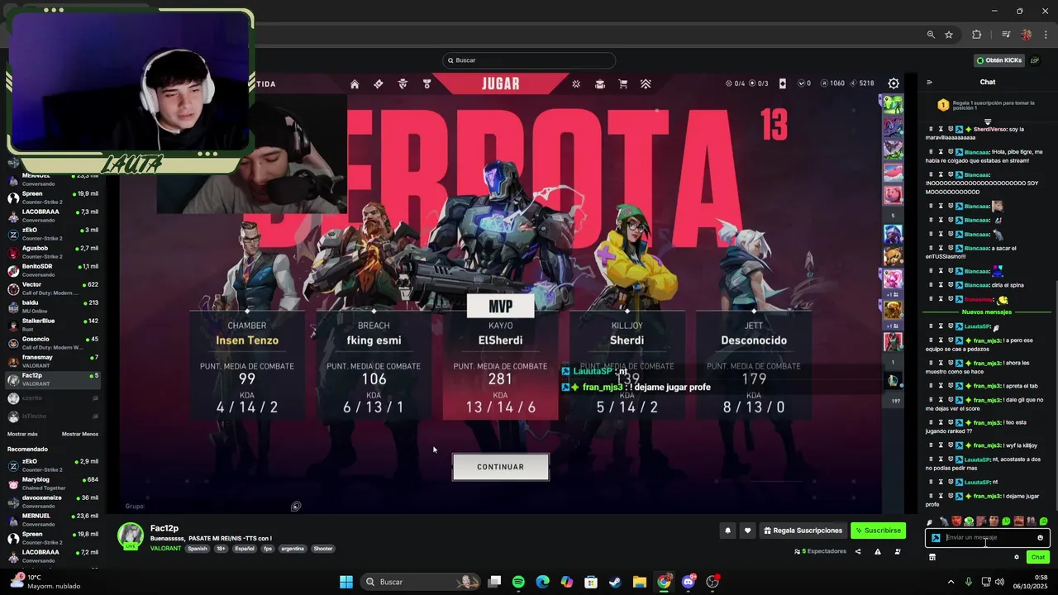
Task: Open Agusbob channel in sidebar
Action: point(51,252)
